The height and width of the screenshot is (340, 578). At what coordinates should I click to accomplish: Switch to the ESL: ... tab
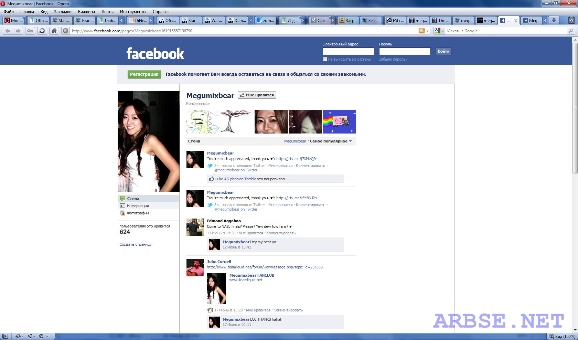pos(395,20)
